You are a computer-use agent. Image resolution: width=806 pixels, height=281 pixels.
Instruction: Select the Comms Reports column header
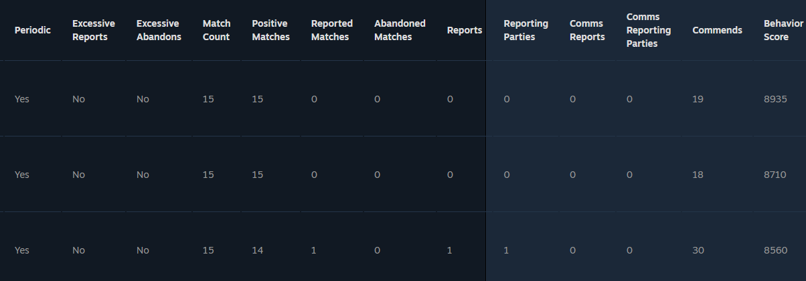coord(587,30)
